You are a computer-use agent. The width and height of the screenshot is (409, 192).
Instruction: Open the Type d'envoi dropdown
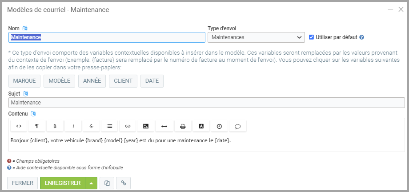[x=256, y=37]
